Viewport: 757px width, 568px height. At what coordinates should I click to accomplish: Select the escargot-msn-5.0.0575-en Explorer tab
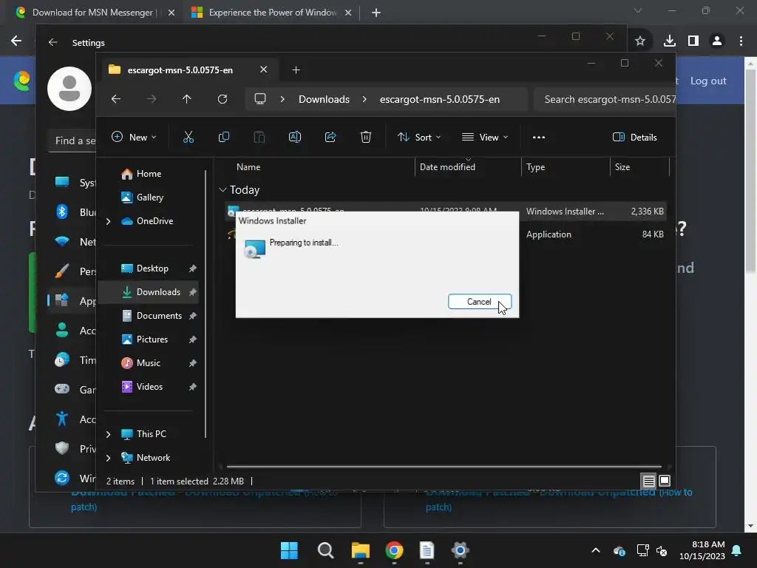(x=188, y=70)
